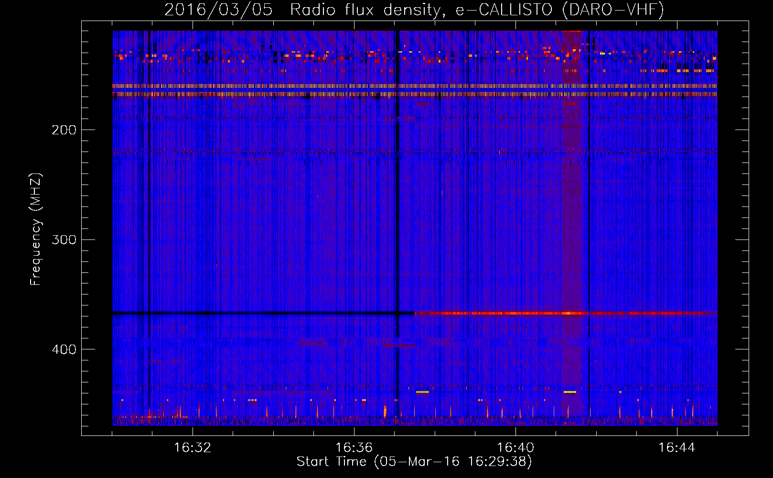Click the 16:40 time tick label

coord(515,448)
